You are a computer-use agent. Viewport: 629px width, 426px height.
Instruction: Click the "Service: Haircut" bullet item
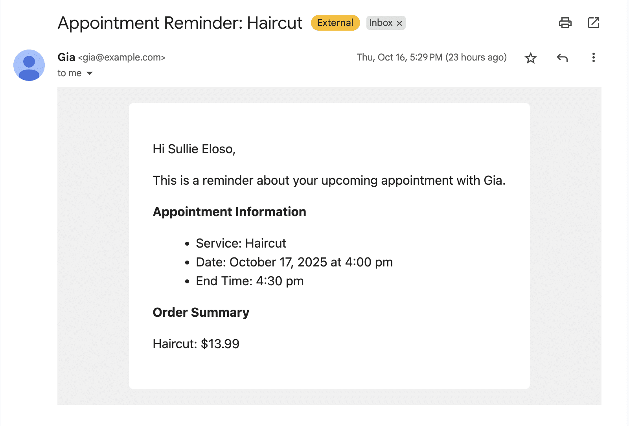pyautogui.click(x=241, y=243)
